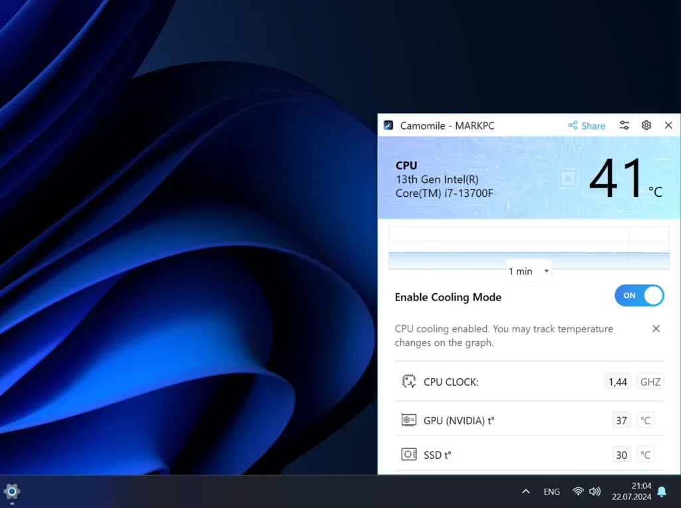Click the SSD drive icon
Screen dimensions: 681x508
tap(409, 455)
